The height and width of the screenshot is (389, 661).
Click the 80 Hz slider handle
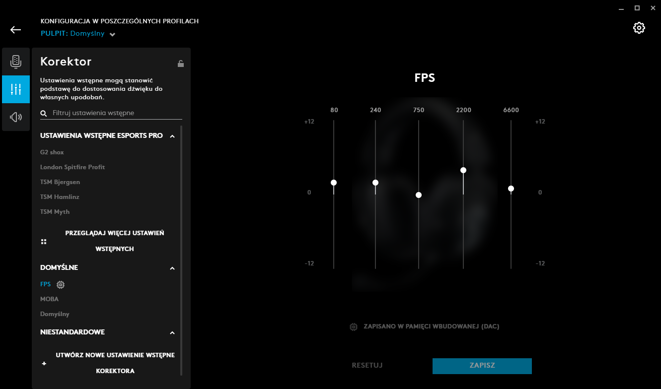pos(334,183)
